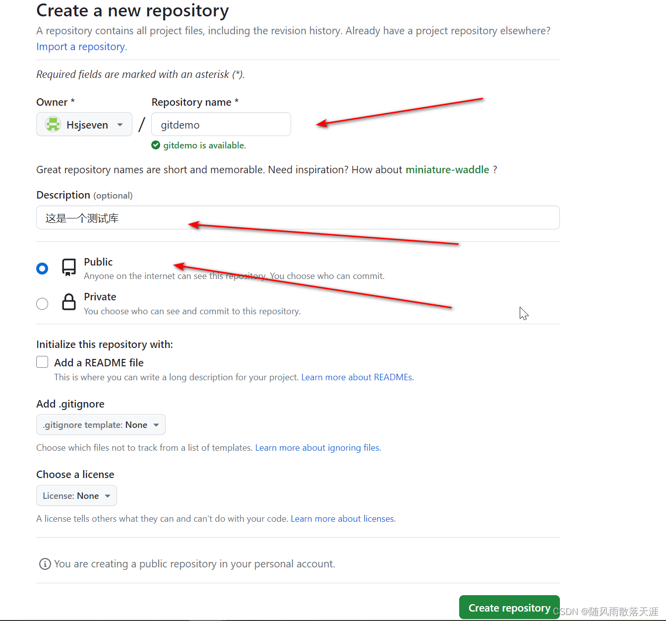Click the Repository name label
The image size is (666, 621).
click(x=195, y=102)
